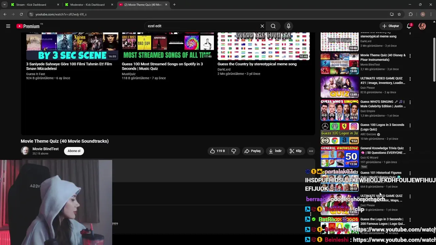436x245 pixels.
Task: Open ULTIMATE VIDEO GAME QUIZ #21 thumbnail
Action: [x=340, y=87]
